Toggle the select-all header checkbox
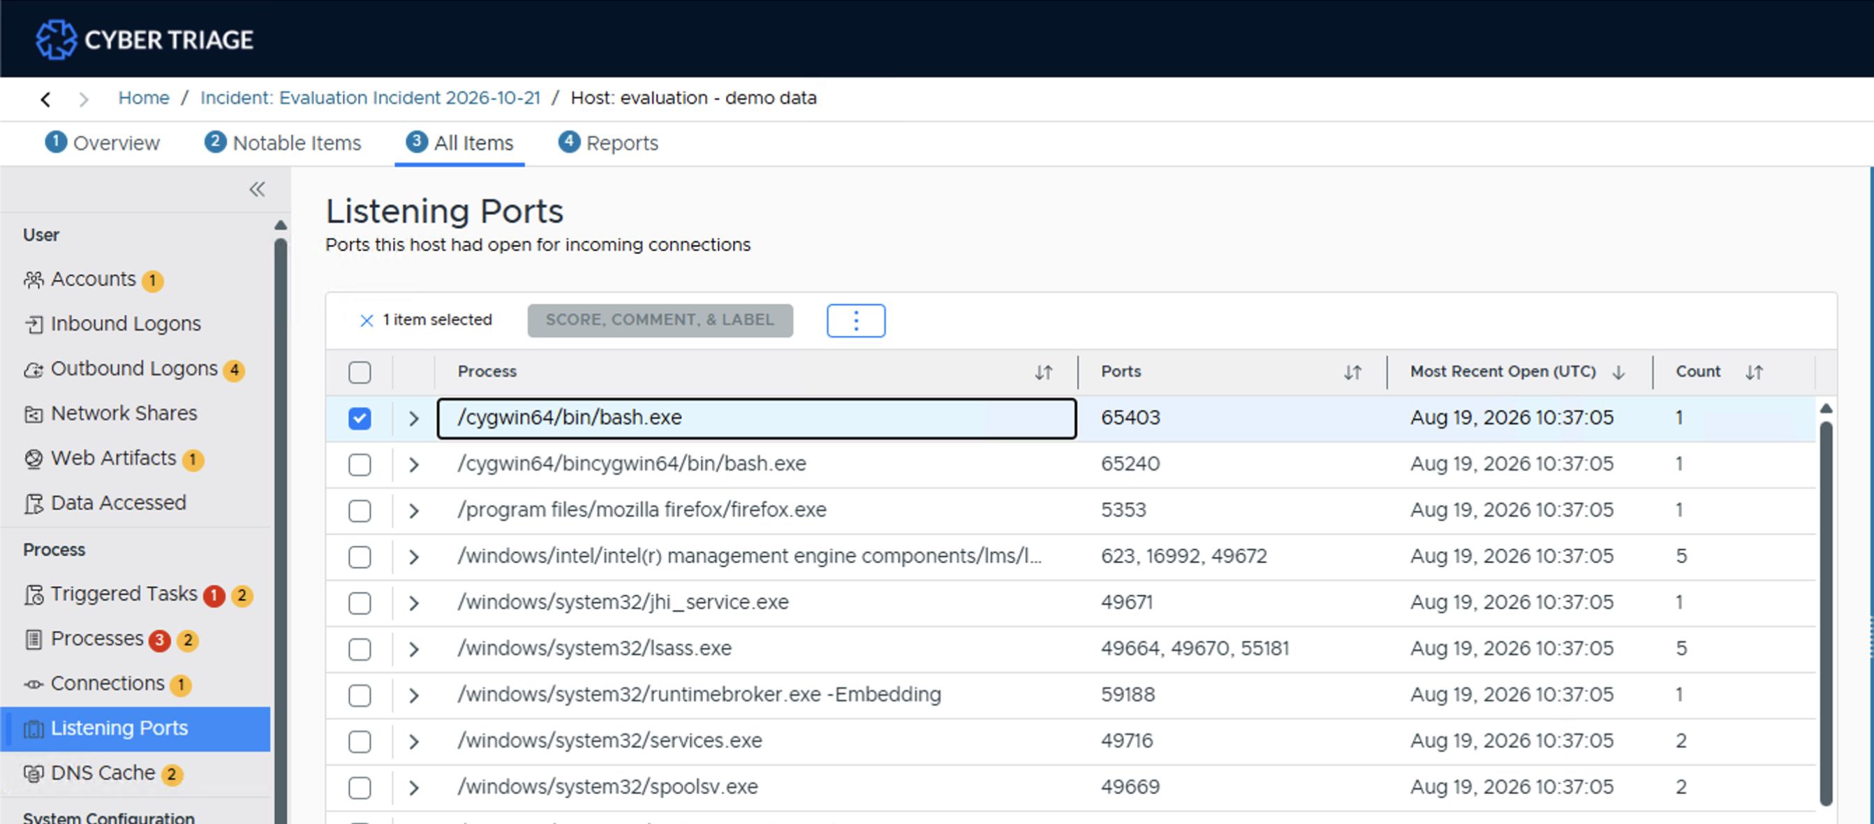1874x824 pixels. click(360, 372)
